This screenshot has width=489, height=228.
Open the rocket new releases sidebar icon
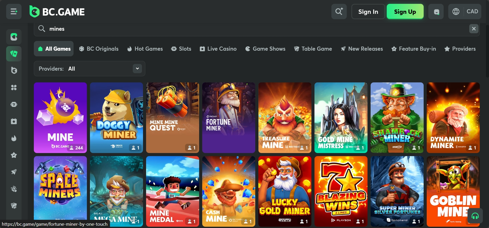(14, 172)
